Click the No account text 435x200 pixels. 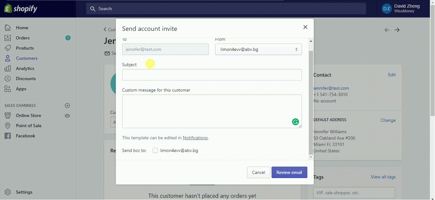click(325, 101)
